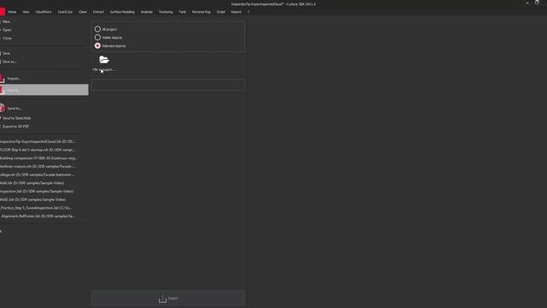Open the Tank ribbon tab

pos(182,12)
